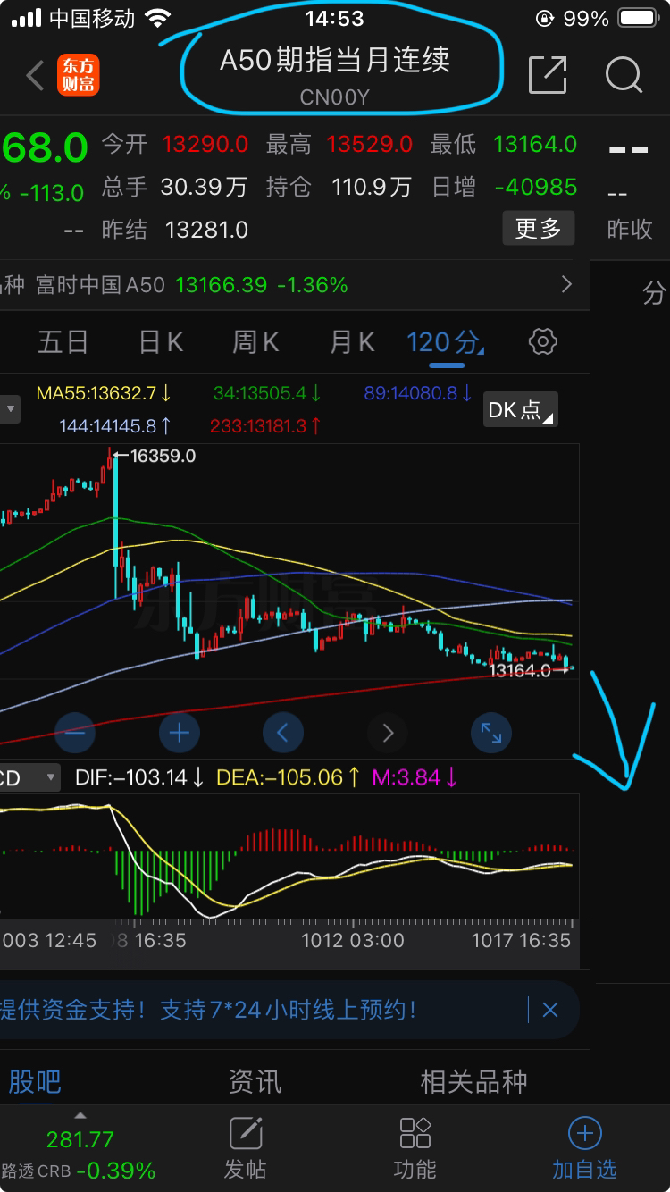Tap the 路透CRB 281.77 ticker

click(79, 1154)
